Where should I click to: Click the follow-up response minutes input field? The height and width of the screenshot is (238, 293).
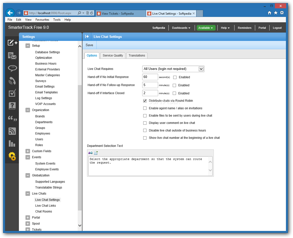[150, 85]
